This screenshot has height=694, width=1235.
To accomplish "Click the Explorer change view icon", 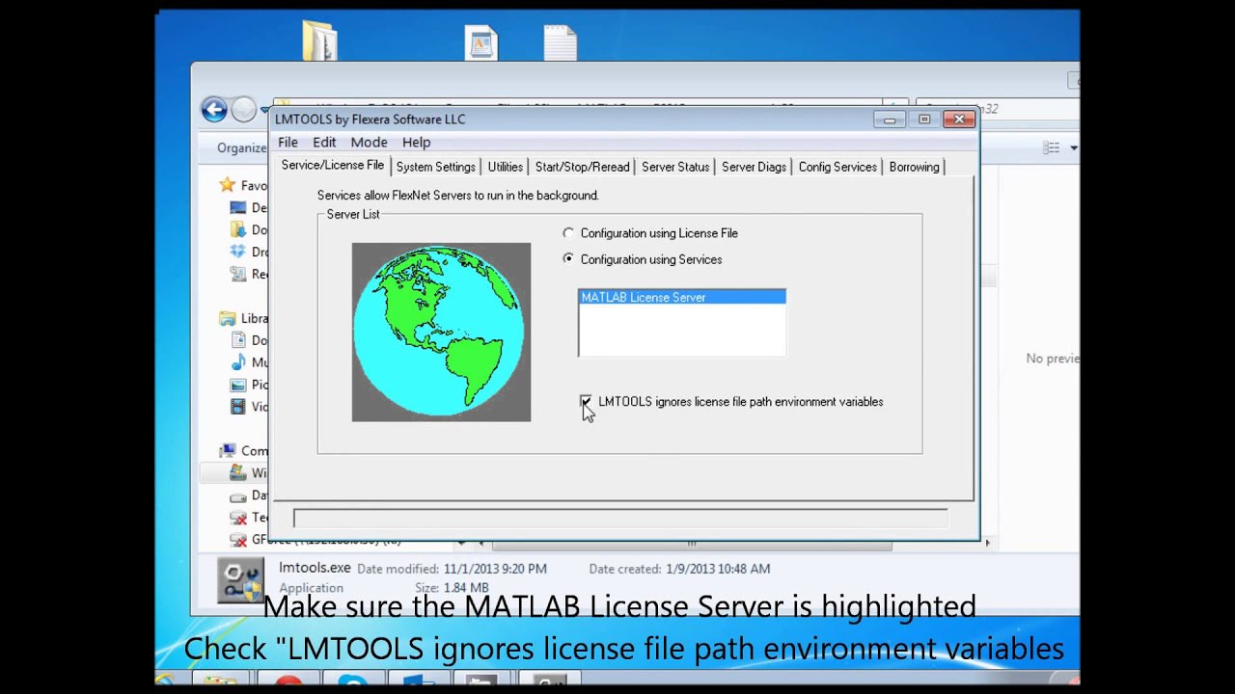I will pyautogui.click(x=1051, y=147).
